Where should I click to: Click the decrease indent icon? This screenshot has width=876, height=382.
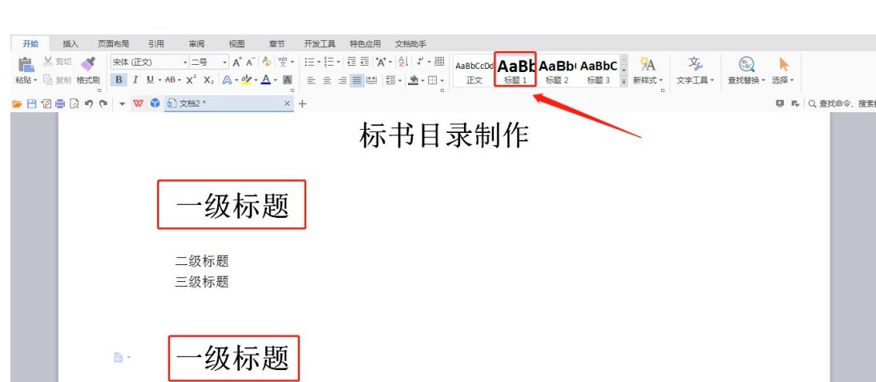(x=351, y=62)
